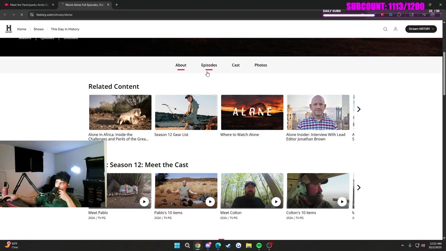The image size is (446, 251).
Task: Switch to the Cast tab
Action: coord(236,65)
